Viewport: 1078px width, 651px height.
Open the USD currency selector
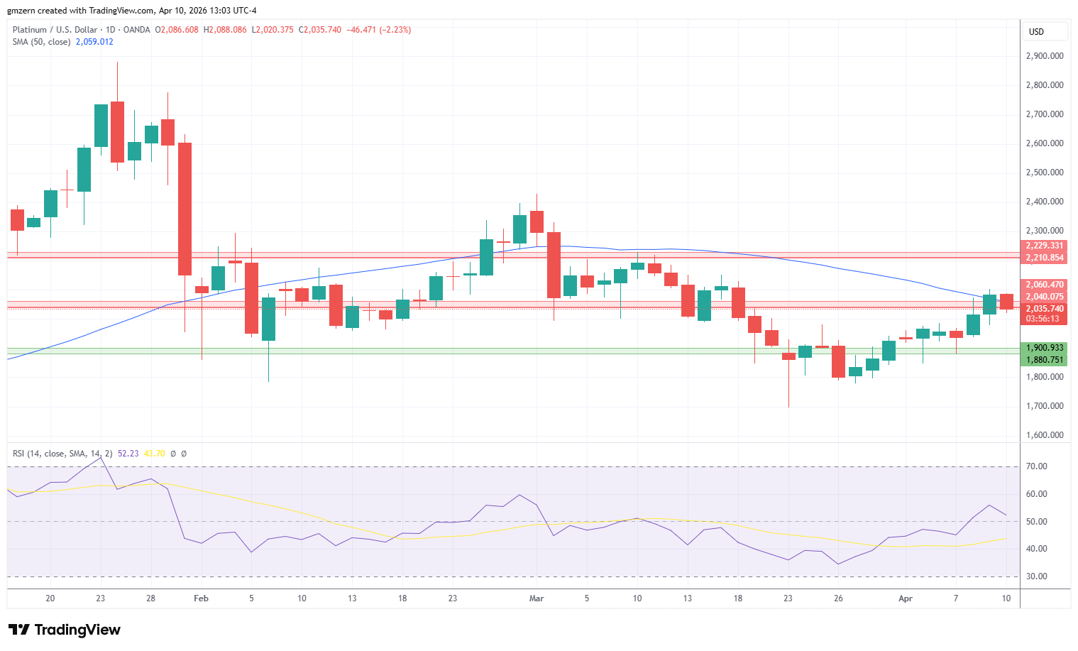(x=1045, y=31)
